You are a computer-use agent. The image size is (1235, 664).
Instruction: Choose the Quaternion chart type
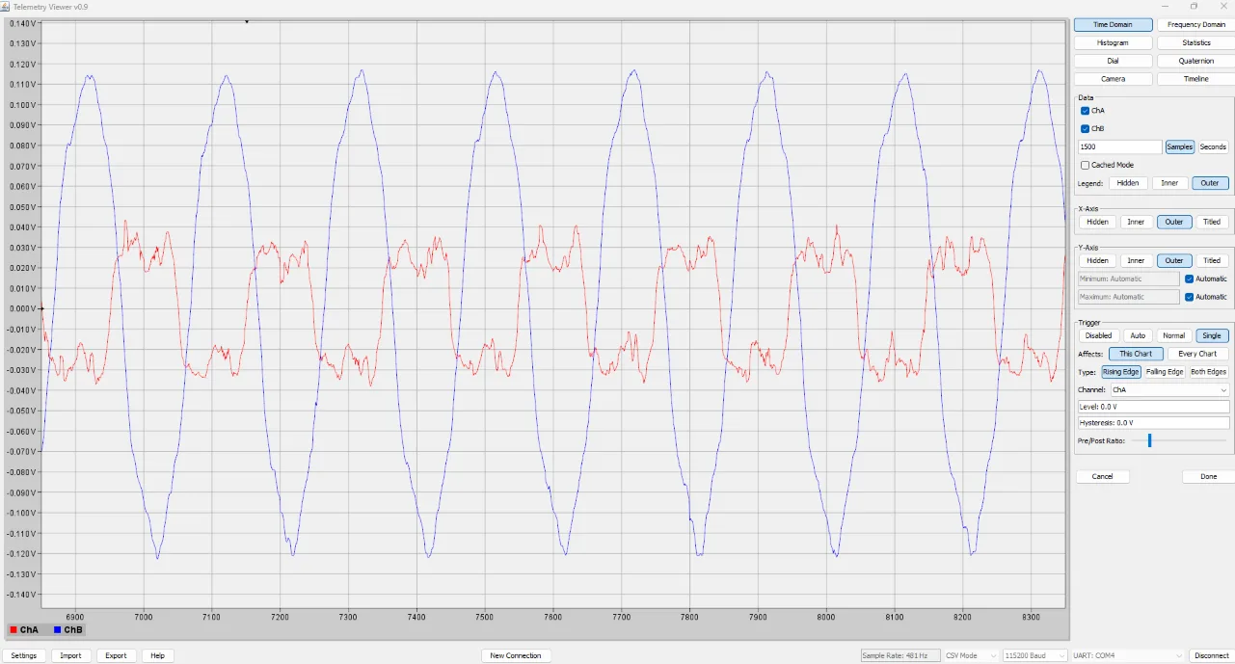1195,61
